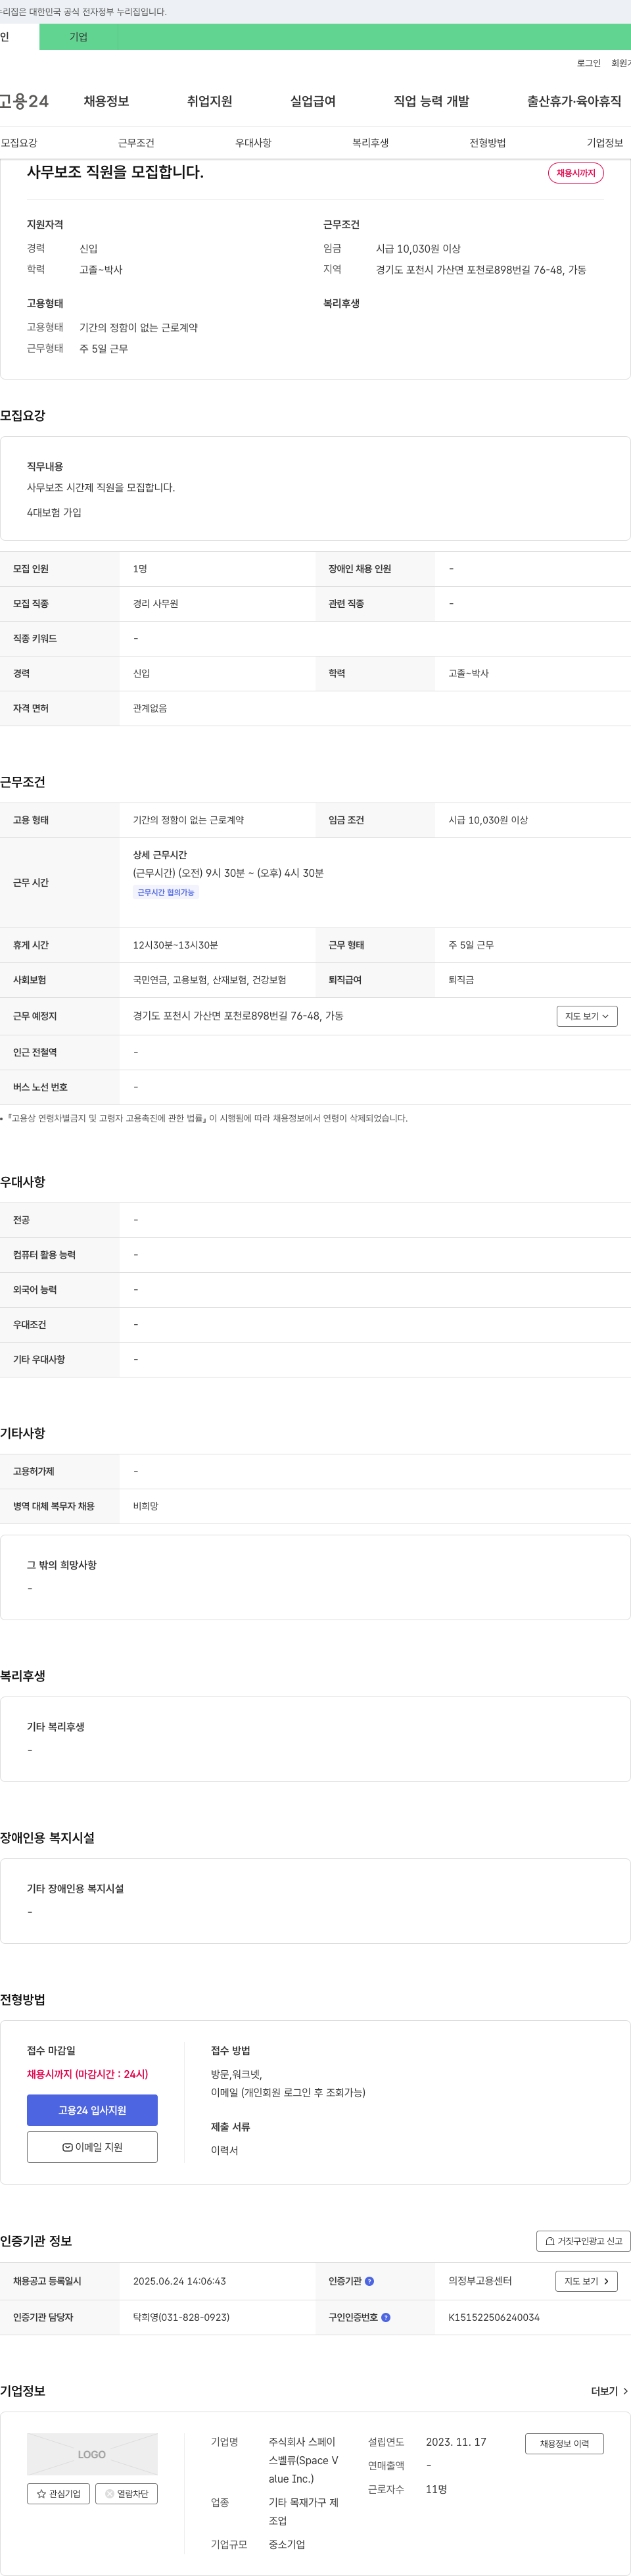The height and width of the screenshot is (2576, 631).
Task: Click the 고용24 site logo
Action: 24,101
